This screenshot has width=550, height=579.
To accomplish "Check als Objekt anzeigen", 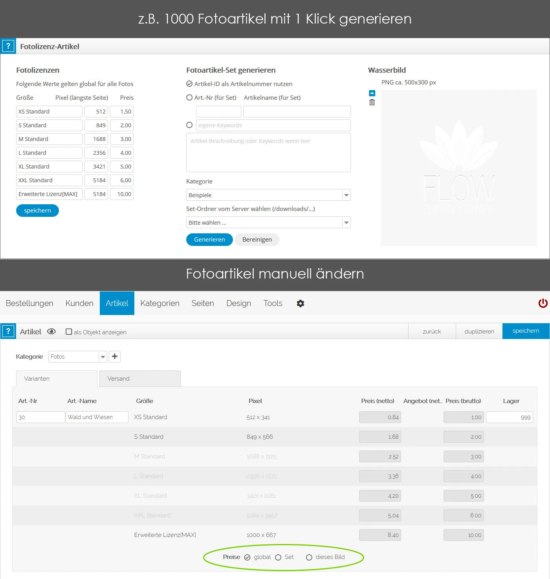I will [69, 332].
